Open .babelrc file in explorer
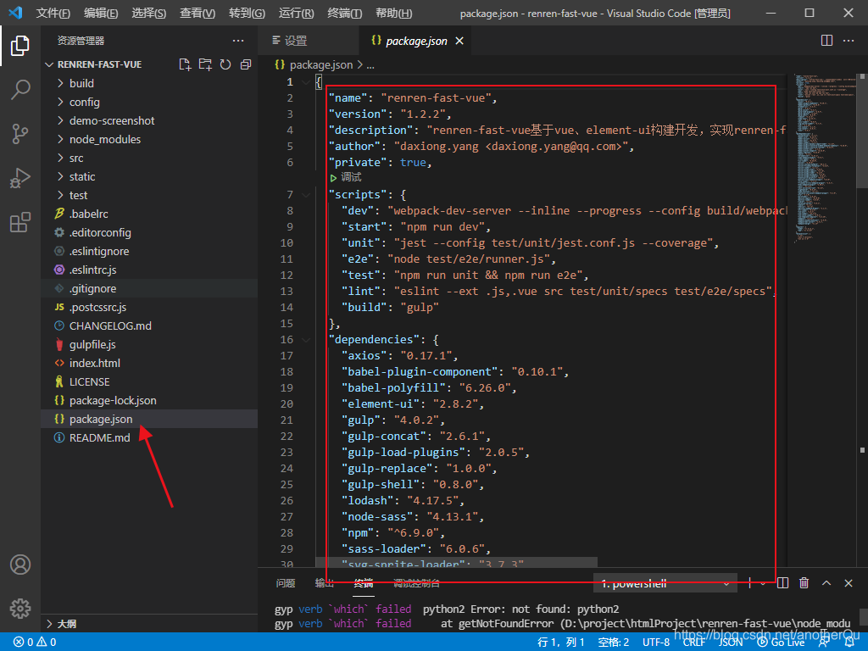Image resolution: width=868 pixels, height=651 pixels. coord(88,214)
